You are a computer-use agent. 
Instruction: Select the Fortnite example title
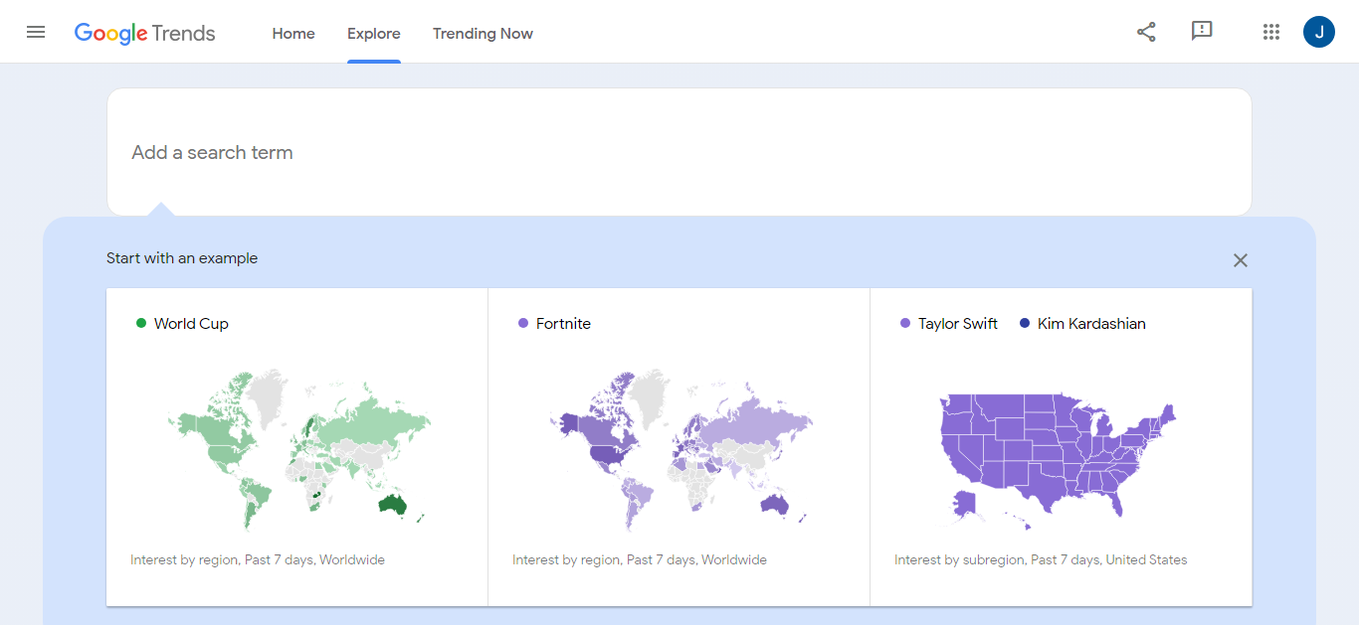point(563,324)
